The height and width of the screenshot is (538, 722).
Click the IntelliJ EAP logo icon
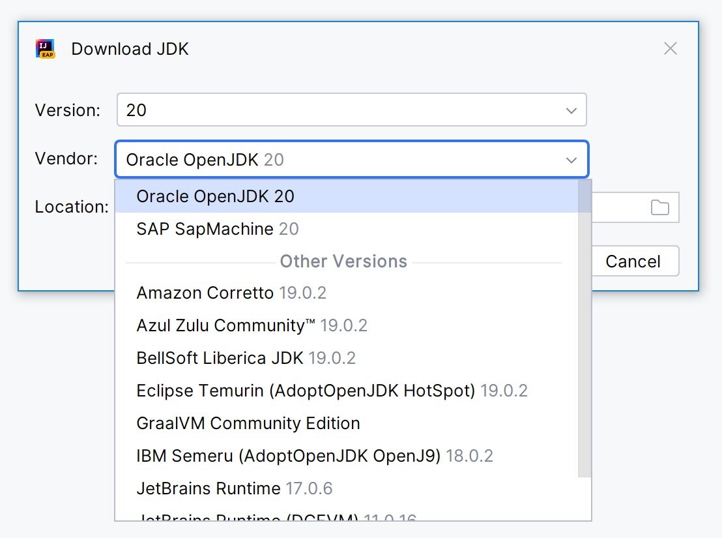point(45,49)
